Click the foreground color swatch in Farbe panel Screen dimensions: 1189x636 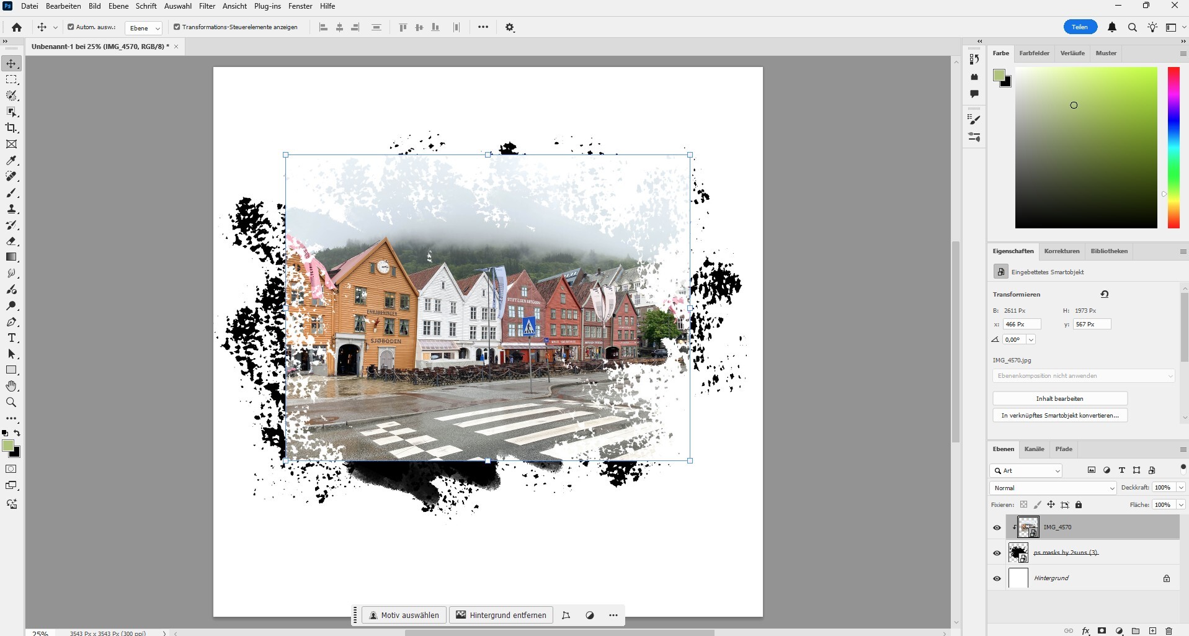999,76
